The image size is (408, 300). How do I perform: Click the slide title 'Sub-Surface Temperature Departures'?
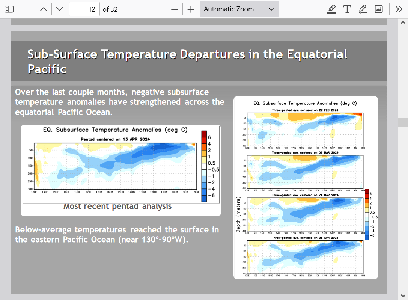pyautogui.click(x=187, y=62)
